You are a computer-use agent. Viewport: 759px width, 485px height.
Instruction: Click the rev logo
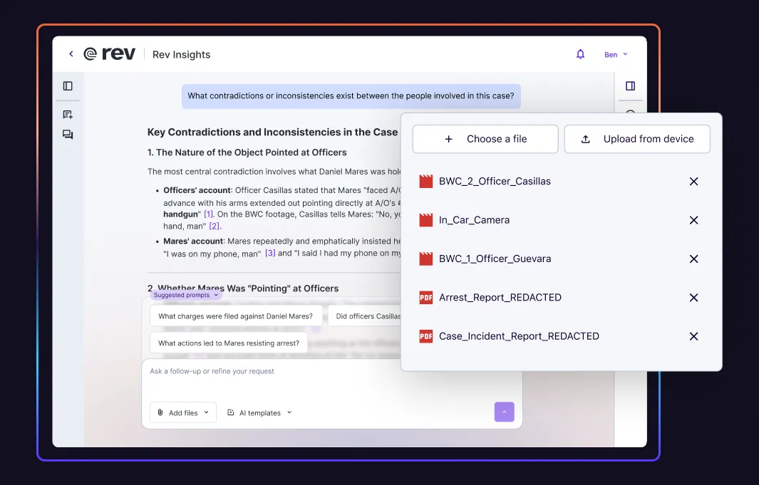(110, 53)
